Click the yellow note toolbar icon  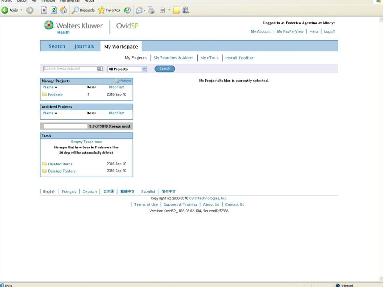tap(176, 10)
